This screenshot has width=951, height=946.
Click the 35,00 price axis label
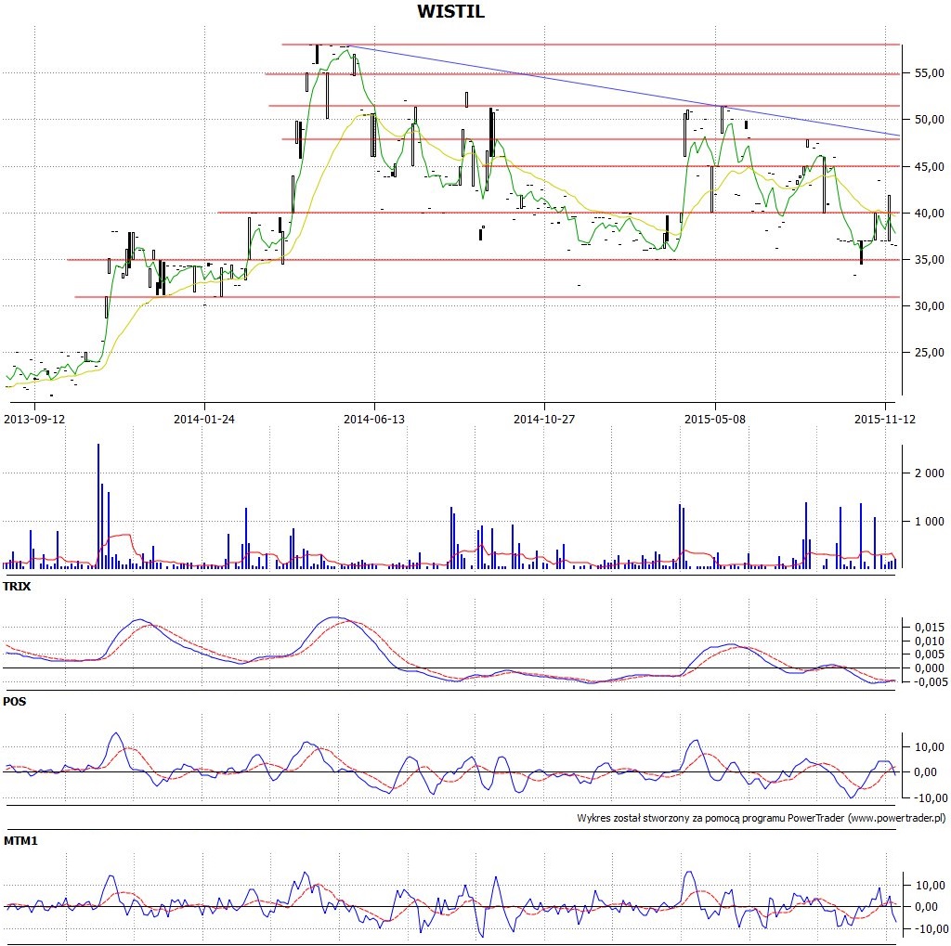point(929,260)
